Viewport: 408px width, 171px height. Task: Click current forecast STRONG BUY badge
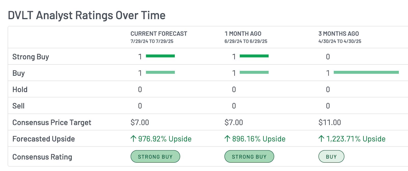pyautogui.click(x=155, y=156)
